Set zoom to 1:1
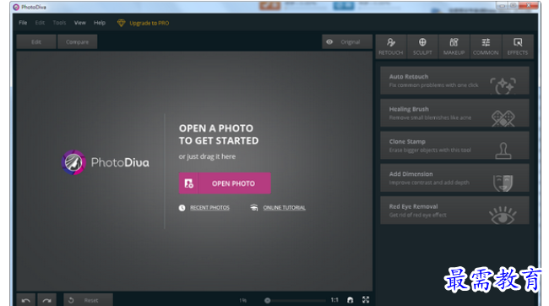Image resolution: width=549 pixels, height=306 pixels. (x=334, y=300)
